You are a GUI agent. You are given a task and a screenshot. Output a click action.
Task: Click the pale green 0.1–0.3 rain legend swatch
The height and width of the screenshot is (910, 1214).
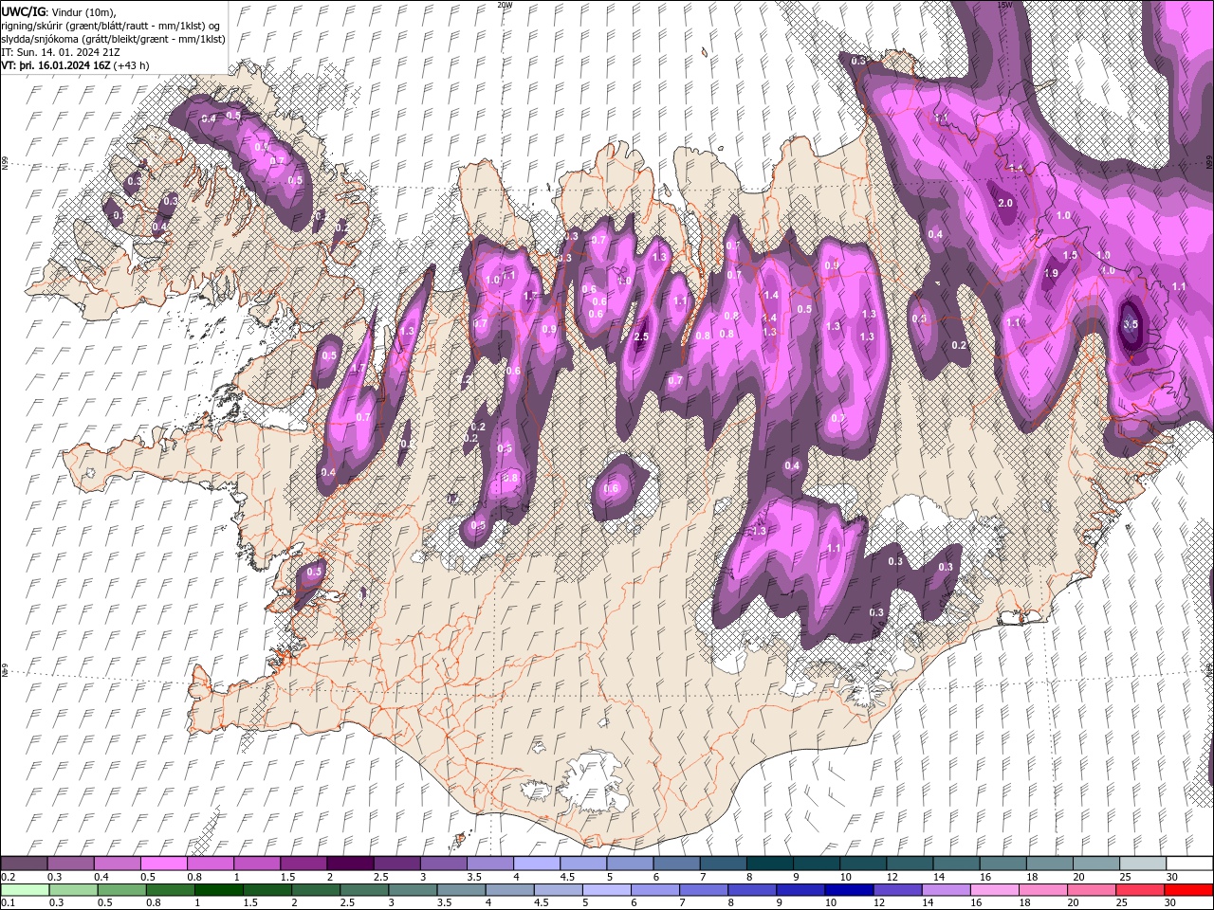[24, 890]
